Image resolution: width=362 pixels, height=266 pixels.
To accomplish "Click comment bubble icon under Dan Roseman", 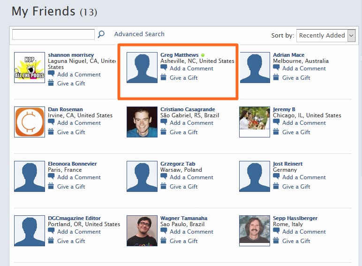I will click(x=51, y=122).
